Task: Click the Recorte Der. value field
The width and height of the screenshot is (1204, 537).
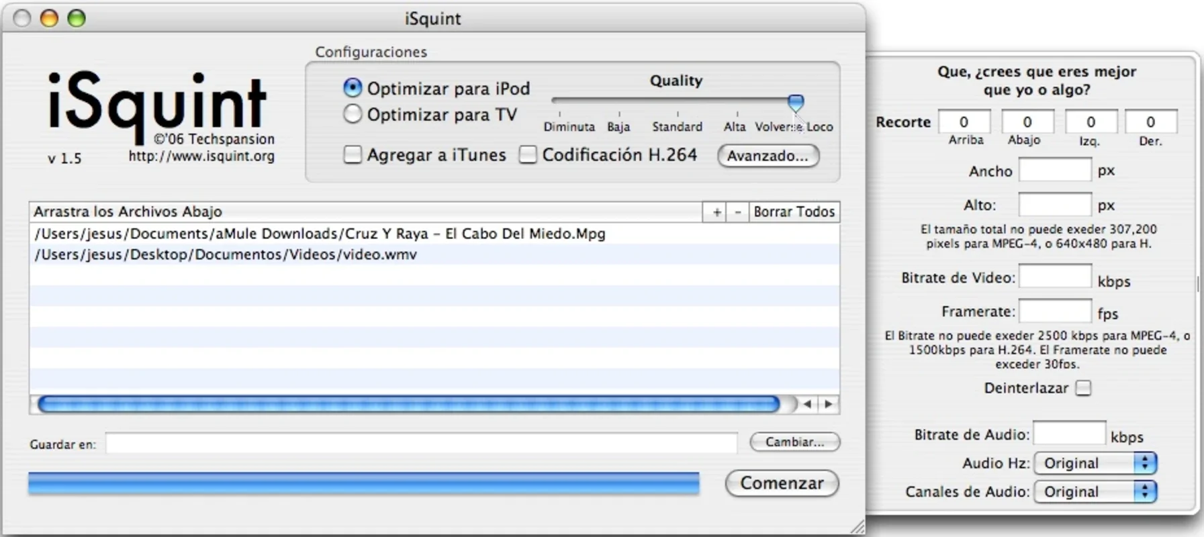Action: coord(1150,121)
